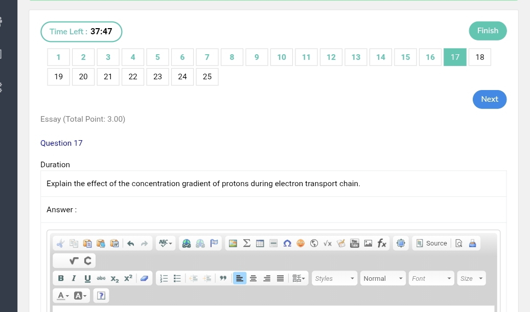Insert a math equation with the fx icon
530x312 pixels.
pos(382,243)
